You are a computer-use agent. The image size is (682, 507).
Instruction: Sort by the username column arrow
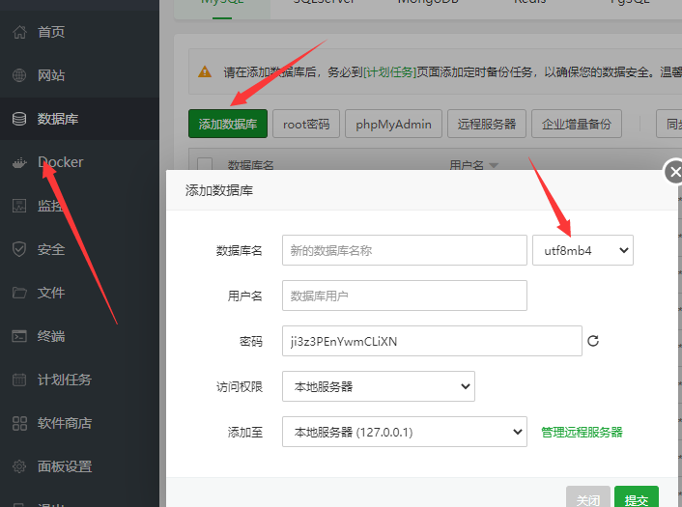[x=494, y=166]
